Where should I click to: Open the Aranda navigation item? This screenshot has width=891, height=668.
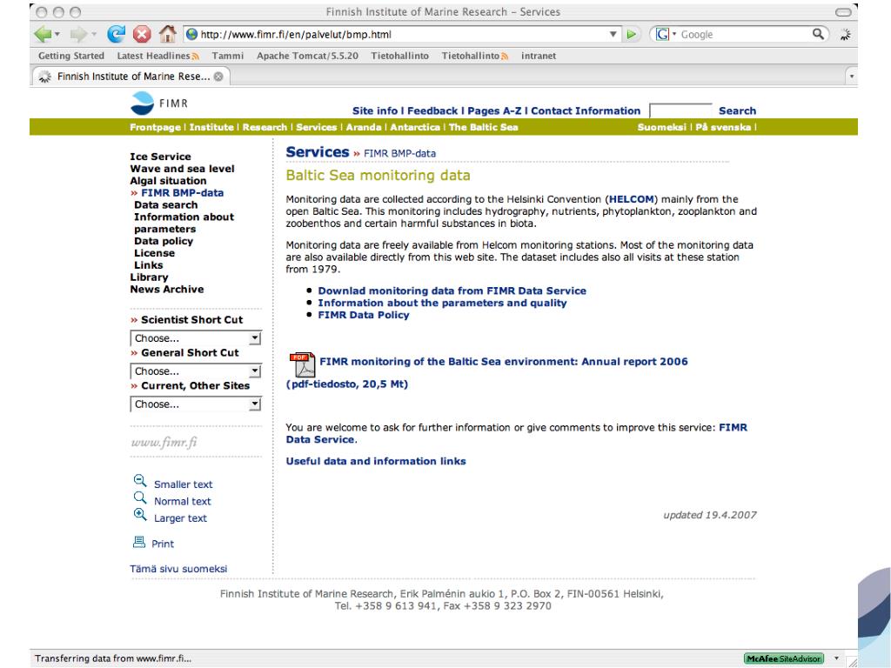[364, 127]
